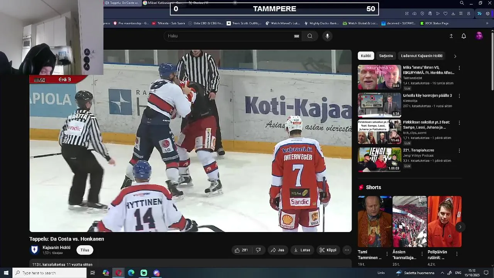This screenshot has height=278, width=494.
Task: Open options for the Ässien kannattaja short
Action: tap(422, 254)
